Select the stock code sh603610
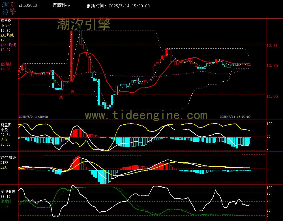The height and width of the screenshot is (221, 283). tap(28, 5)
